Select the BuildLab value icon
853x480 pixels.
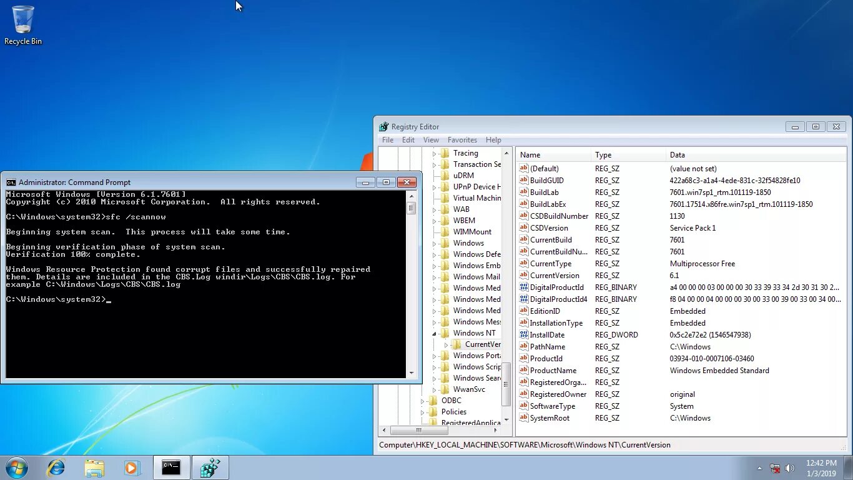[x=524, y=192]
